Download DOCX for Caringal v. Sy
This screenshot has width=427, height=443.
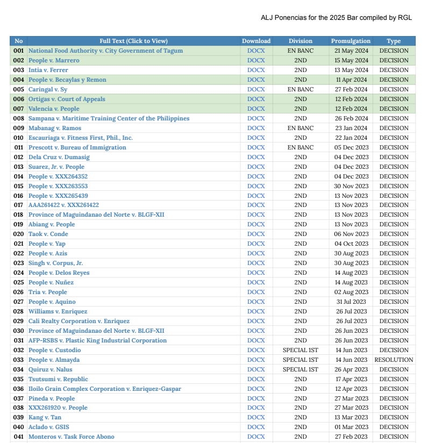(x=256, y=89)
